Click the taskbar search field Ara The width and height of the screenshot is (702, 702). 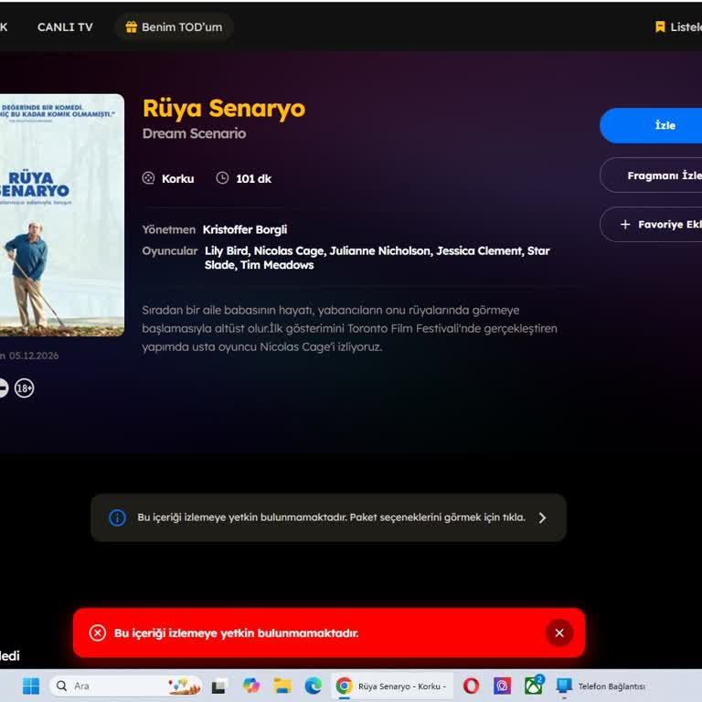pos(126,686)
